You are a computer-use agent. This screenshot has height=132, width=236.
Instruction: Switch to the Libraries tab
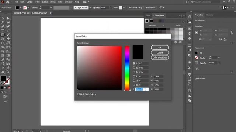[209, 15]
